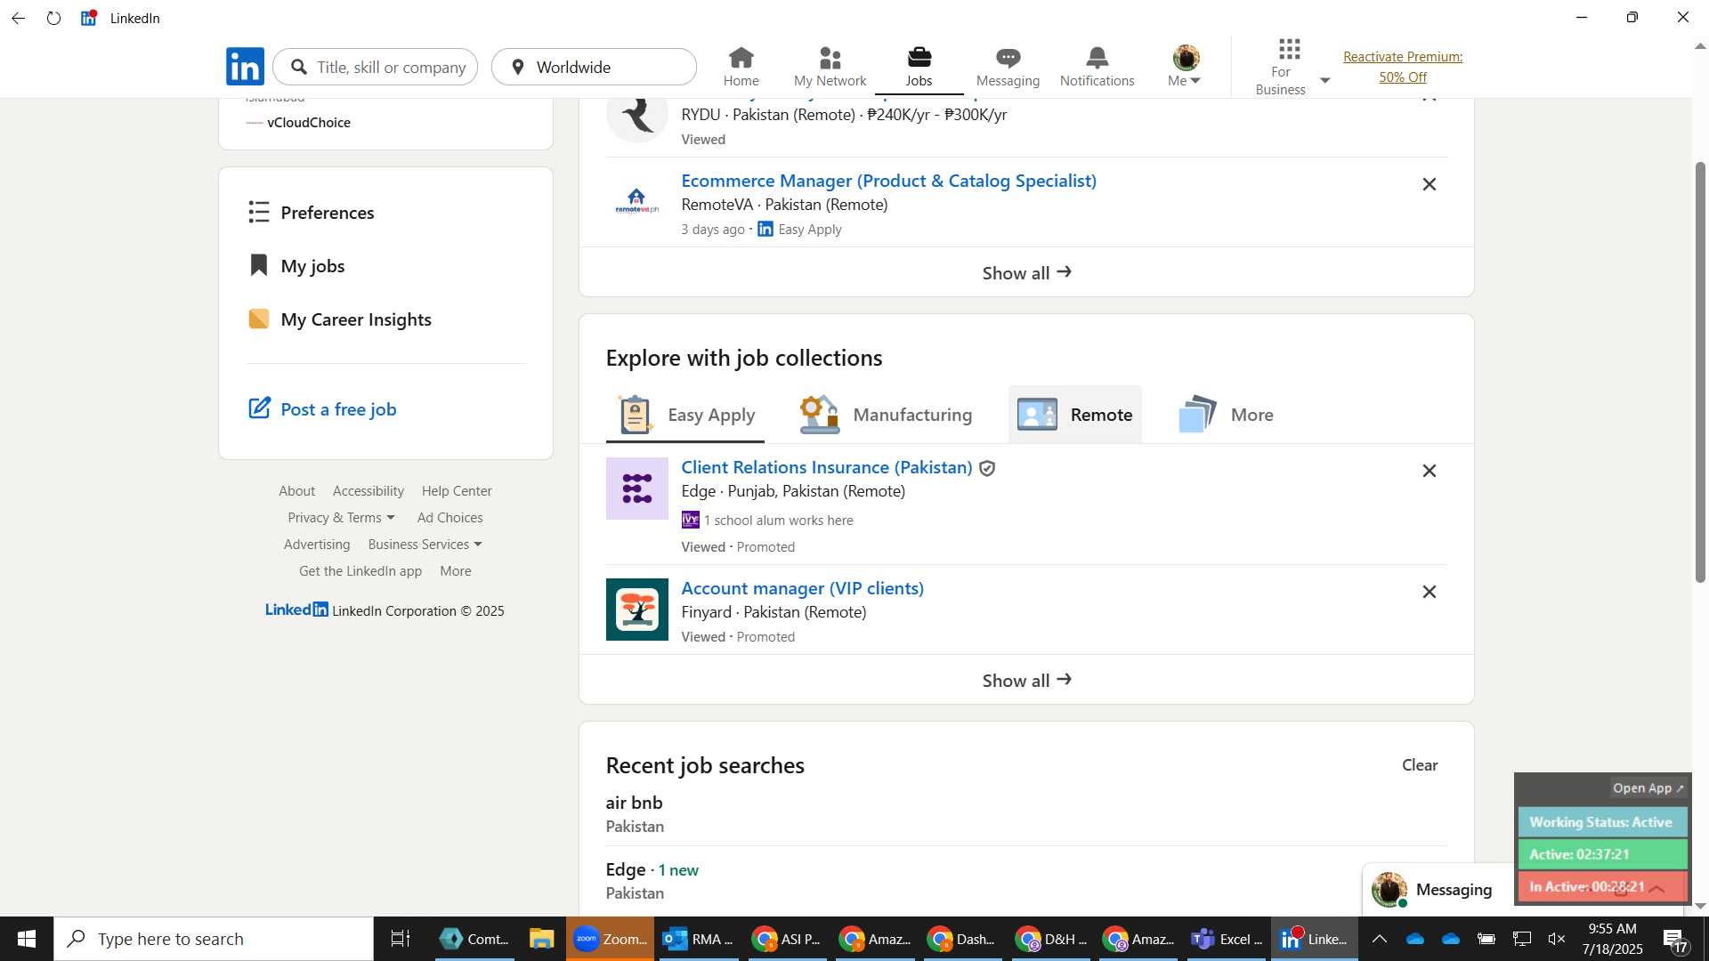Image resolution: width=1709 pixels, height=961 pixels.
Task: Click the vCloudChoice item in sidebar
Action: [308, 122]
